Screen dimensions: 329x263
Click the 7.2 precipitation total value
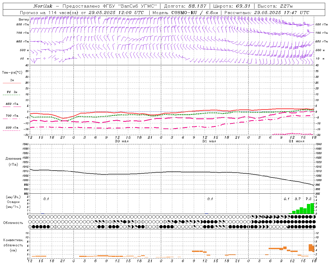coord(308,199)
